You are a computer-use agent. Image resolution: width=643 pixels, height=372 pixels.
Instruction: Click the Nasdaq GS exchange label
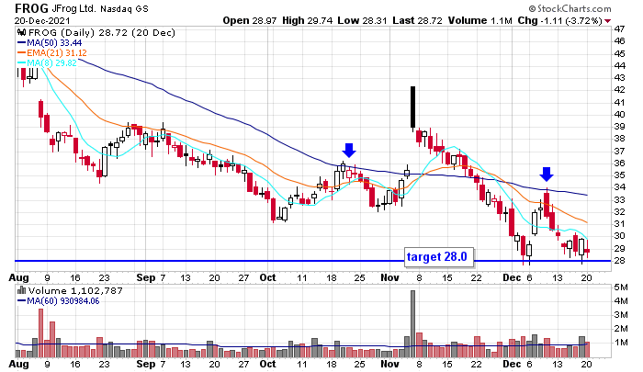click(x=124, y=8)
